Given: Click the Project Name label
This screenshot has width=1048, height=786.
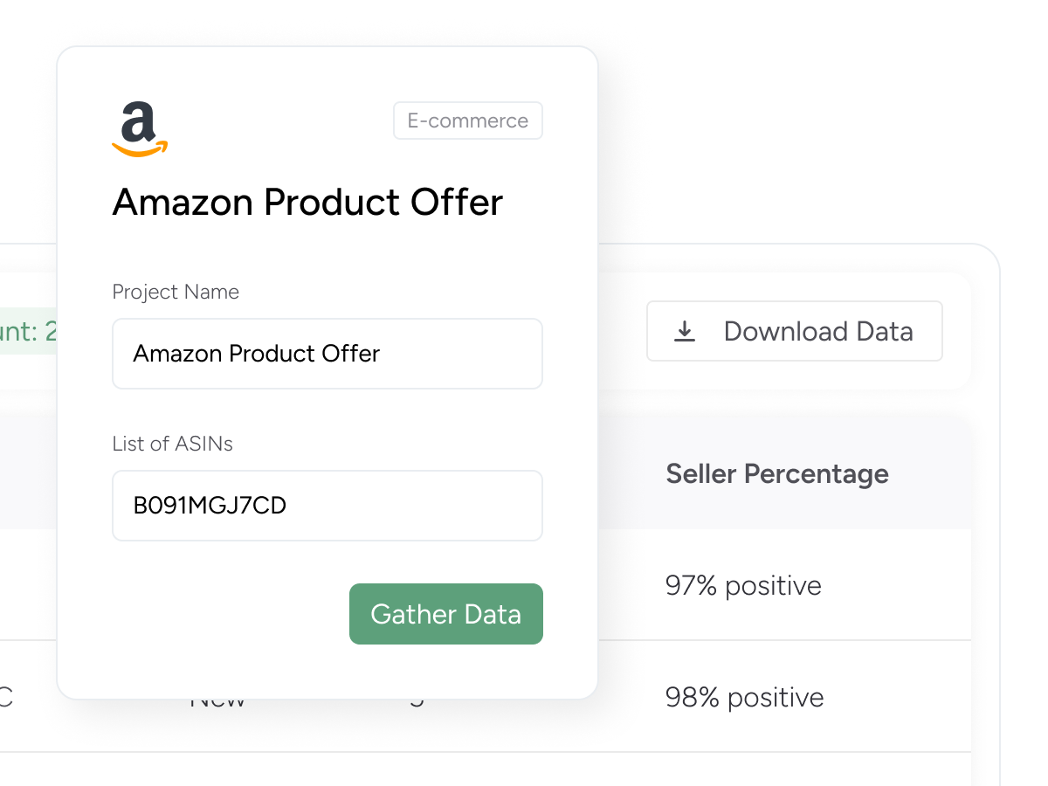Looking at the screenshot, I should (x=176, y=292).
